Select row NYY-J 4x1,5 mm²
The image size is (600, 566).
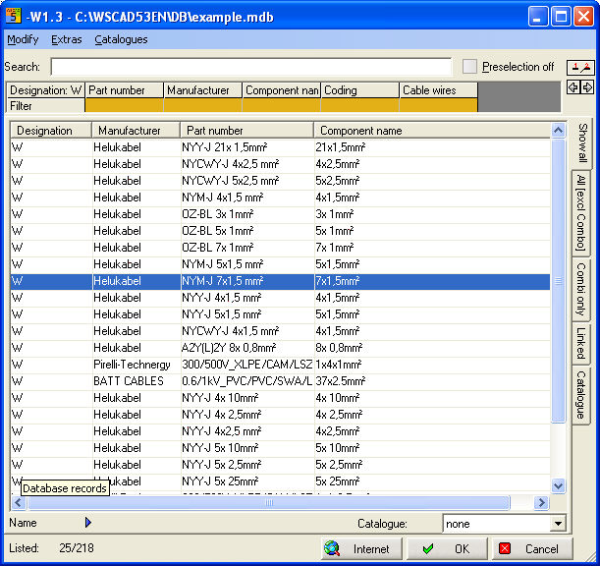tap(280, 298)
